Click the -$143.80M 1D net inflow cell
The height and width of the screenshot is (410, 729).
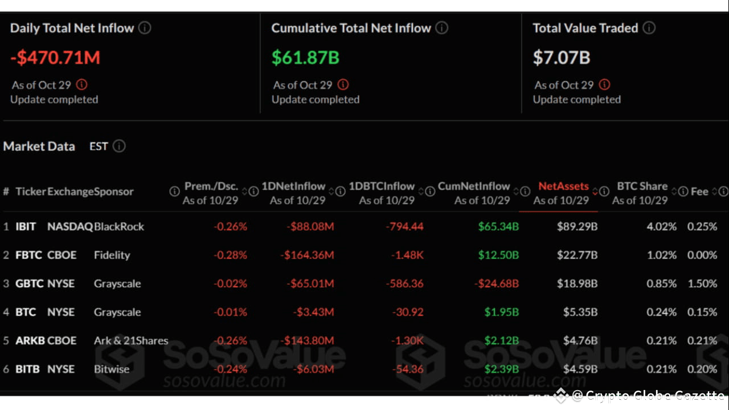[x=307, y=341]
